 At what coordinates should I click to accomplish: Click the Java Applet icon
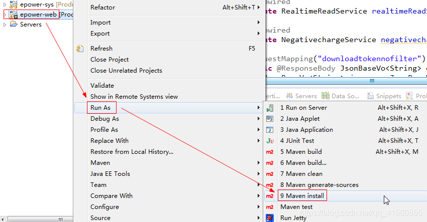click(270, 119)
